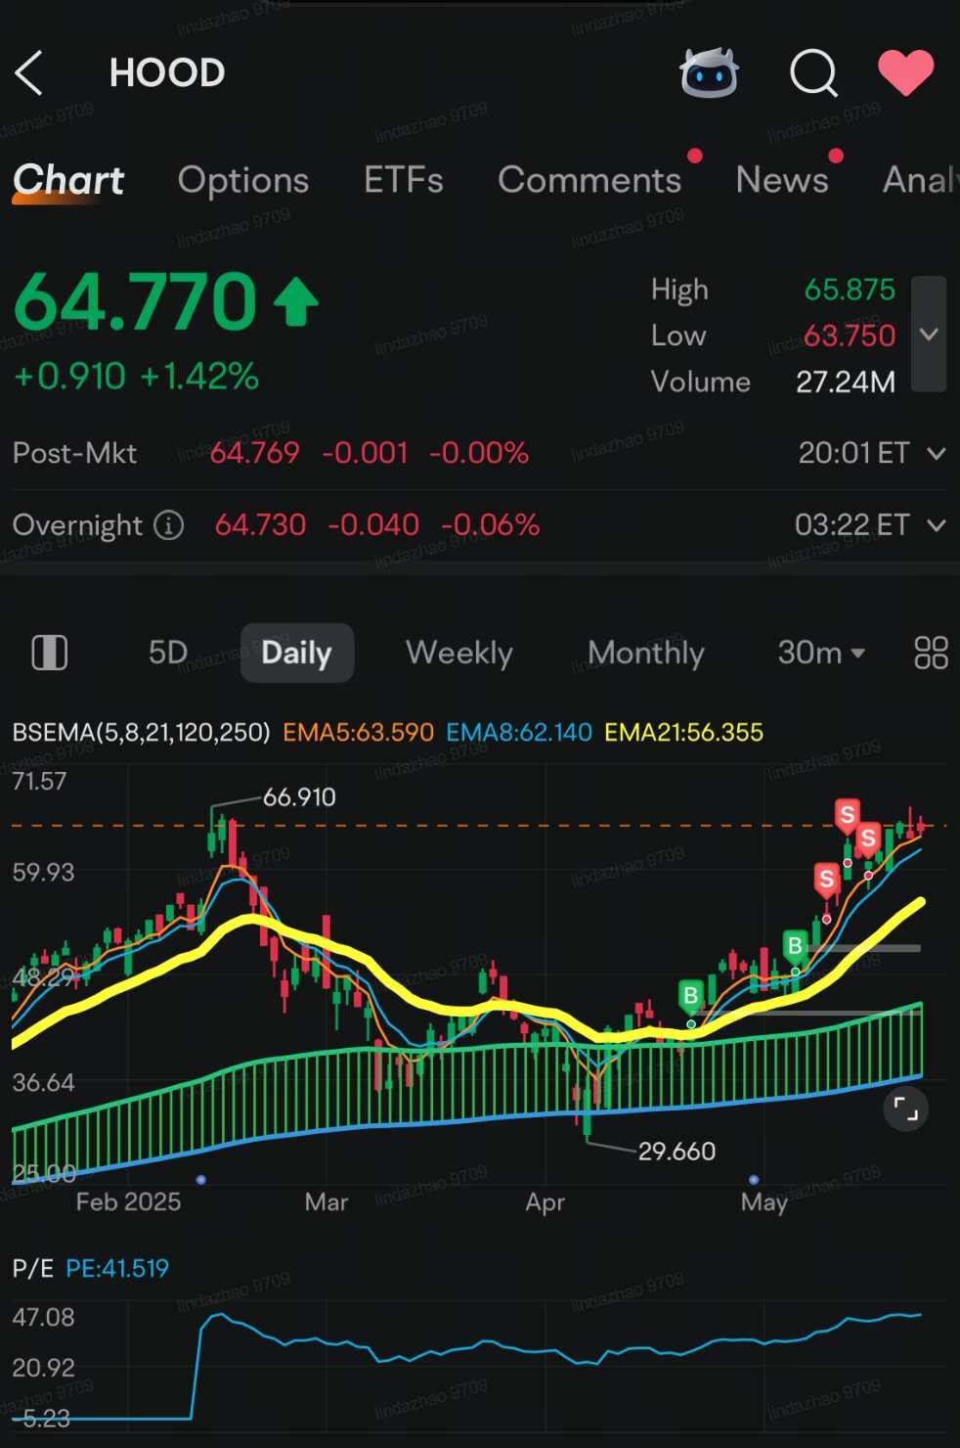Image resolution: width=960 pixels, height=1448 pixels.
Task: Tap the Feb 2025 axis label
Action: [x=128, y=1201]
